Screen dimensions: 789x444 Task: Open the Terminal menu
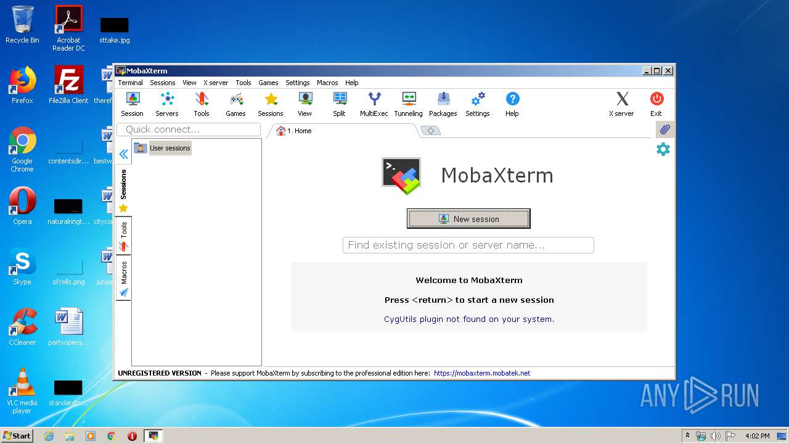pyautogui.click(x=131, y=83)
